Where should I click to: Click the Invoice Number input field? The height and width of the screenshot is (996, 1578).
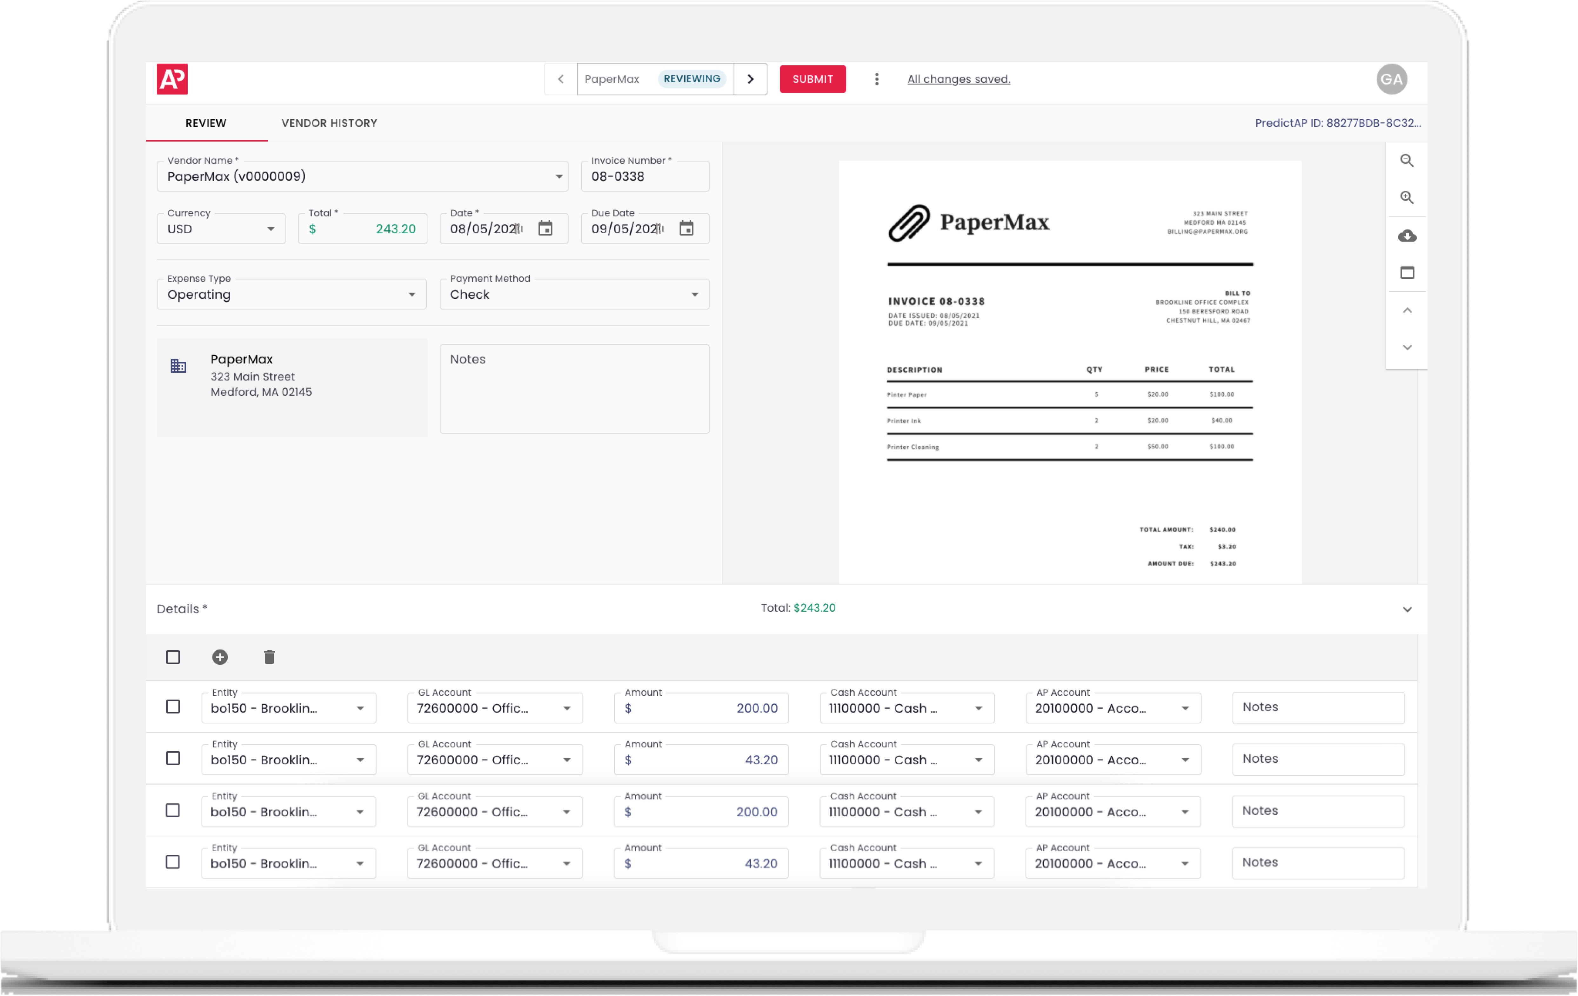pyautogui.click(x=645, y=176)
